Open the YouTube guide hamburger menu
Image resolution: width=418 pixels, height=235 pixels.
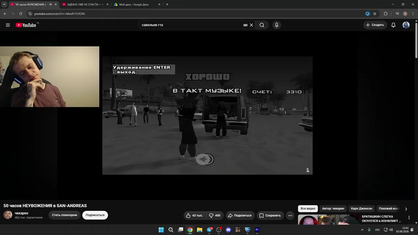click(x=8, y=25)
